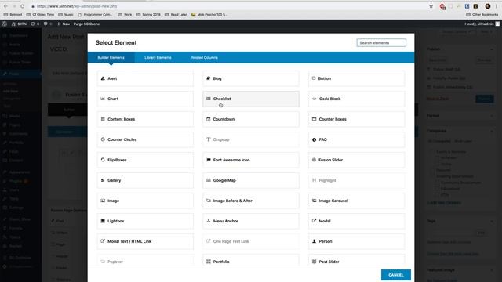Switch to the Nested Columns tab
502x282 pixels.
pyautogui.click(x=205, y=57)
